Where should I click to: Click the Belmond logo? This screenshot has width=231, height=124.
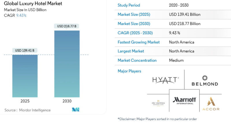[205, 81]
